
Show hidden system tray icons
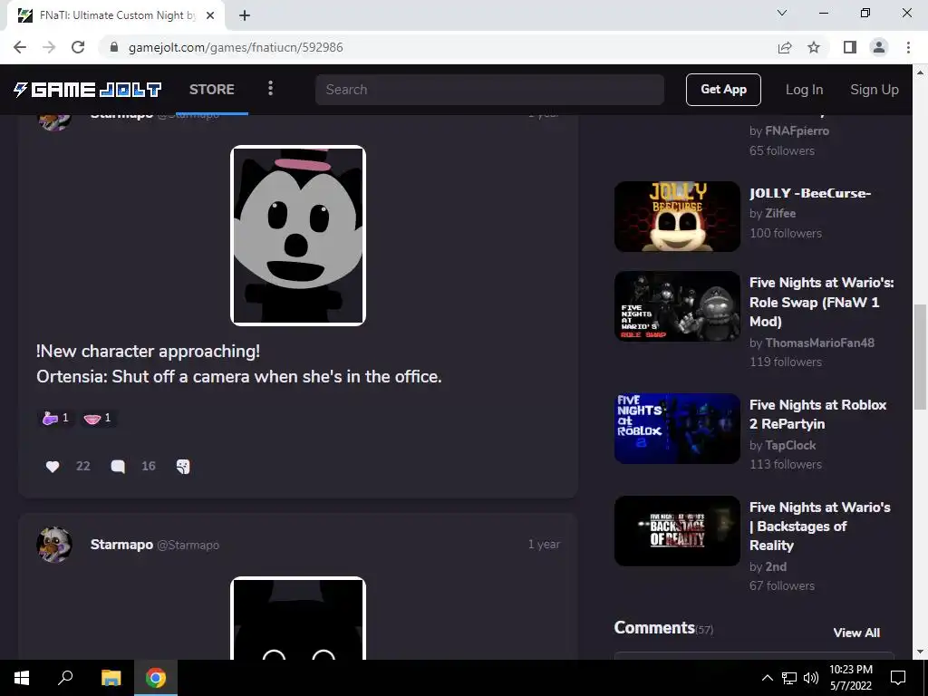pyautogui.click(x=767, y=678)
